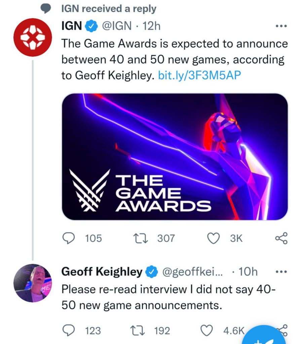Image resolution: width=302 pixels, height=344 pixels.
Task: Open more options on IGN tweet
Action: point(281,26)
